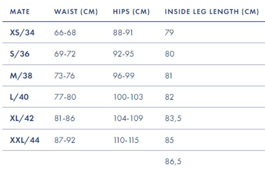The width and height of the screenshot is (265, 169).
Task: Click inside leg value 79
Action: (169, 32)
